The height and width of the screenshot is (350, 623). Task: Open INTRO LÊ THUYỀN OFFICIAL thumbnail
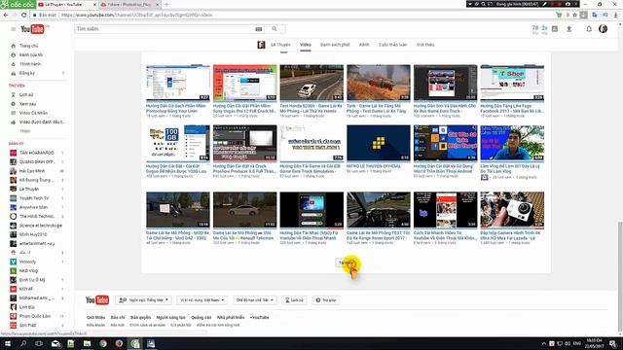tap(379, 143)
